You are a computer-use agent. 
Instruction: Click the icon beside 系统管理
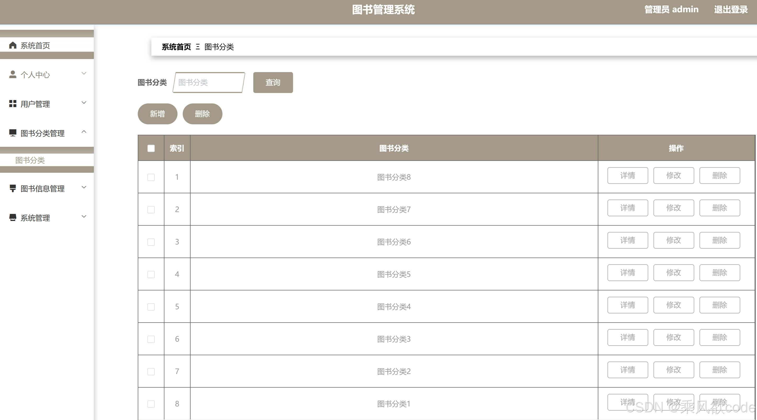pyautogui.click(x=13, y=218)
